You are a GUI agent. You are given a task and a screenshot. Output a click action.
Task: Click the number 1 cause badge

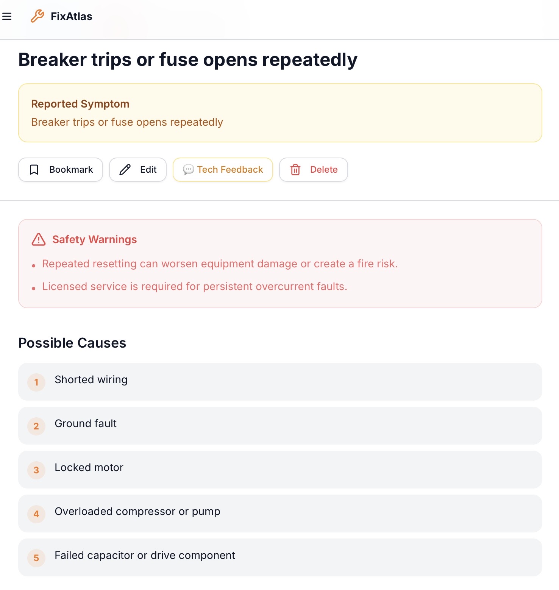36,382
